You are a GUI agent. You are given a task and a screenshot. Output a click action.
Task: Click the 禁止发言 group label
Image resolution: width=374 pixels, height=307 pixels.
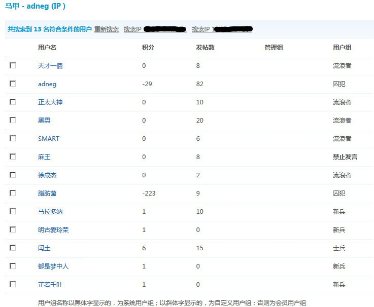pyautogui.click(x=345, y=157)
